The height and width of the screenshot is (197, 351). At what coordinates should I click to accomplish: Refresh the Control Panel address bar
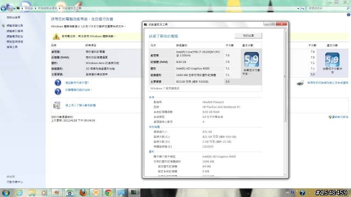pos(303,9)
